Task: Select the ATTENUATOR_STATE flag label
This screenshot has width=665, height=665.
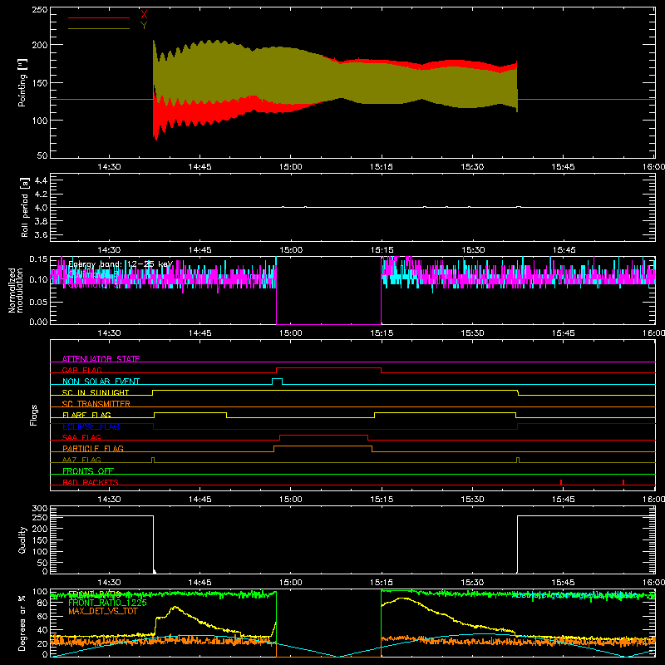Action: tap(101, 359)
